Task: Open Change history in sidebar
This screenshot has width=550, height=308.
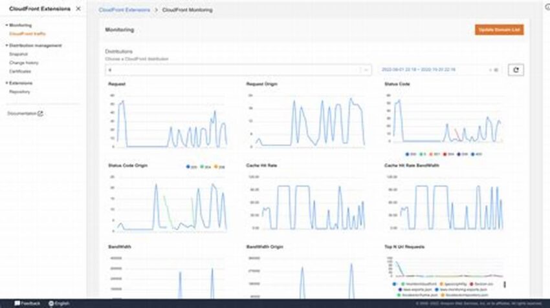Action: click(x=23, y=63)
